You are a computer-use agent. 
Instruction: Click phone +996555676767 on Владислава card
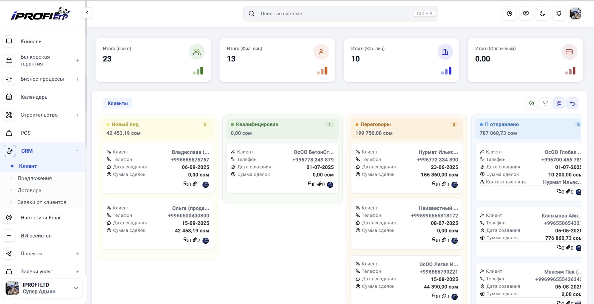pyautogui.click(x=190, y=160)
